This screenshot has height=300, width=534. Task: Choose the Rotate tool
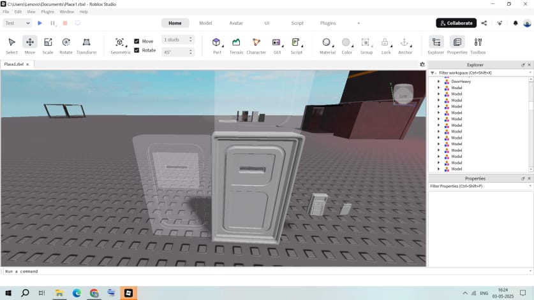[66, 45]
